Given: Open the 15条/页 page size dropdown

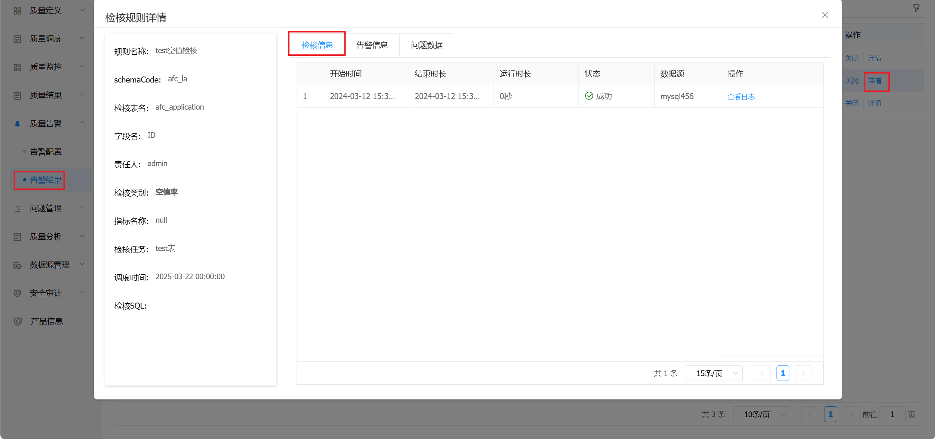Looking at the screenshot, I should 714,373.
